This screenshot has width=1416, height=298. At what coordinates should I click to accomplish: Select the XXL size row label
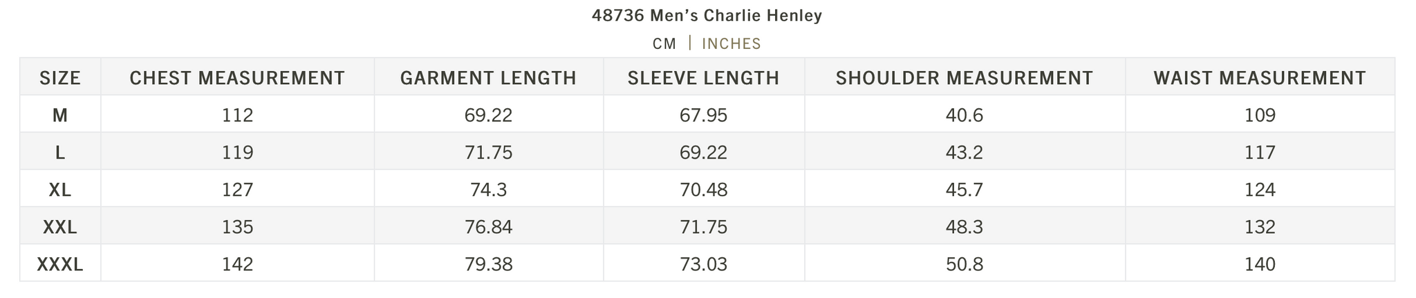60,227
